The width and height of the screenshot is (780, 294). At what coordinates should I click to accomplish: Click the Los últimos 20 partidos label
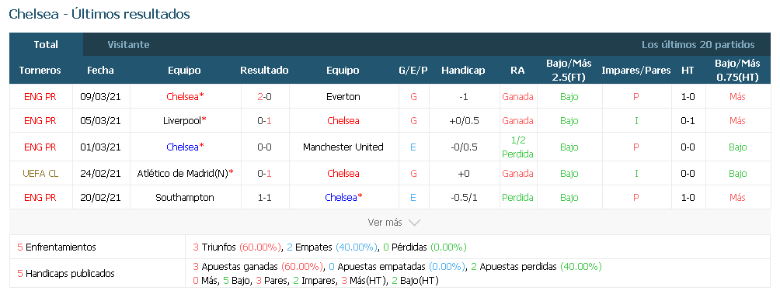pos(698,45)
